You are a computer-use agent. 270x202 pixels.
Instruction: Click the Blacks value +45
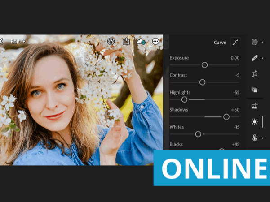[235, 144]
